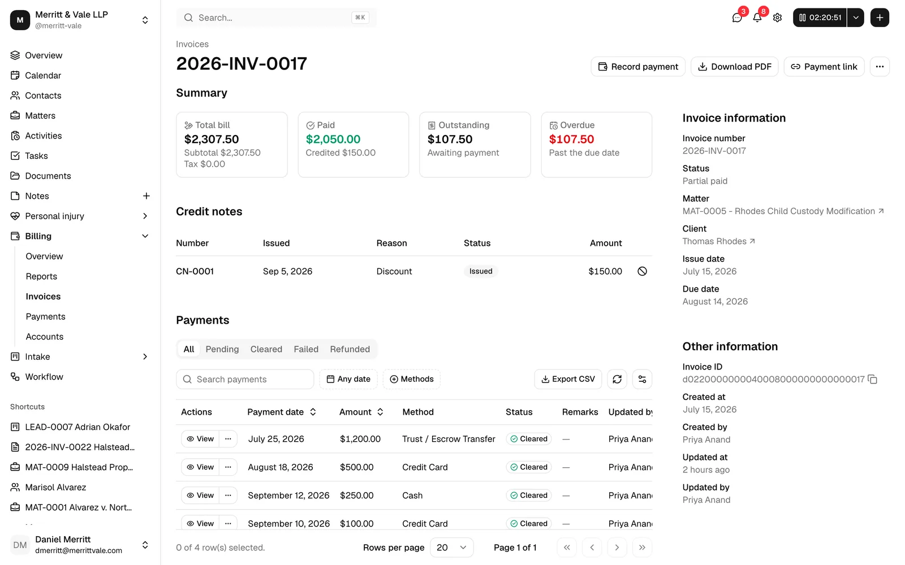View the $500.00 credit card payment
This screenshot has width=905, height=565.
click(200, 467)
